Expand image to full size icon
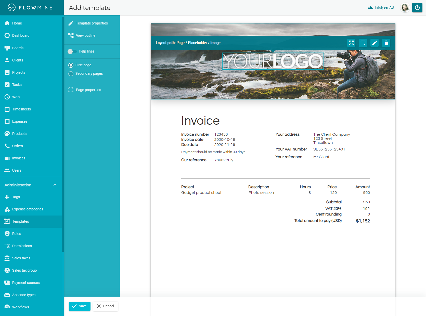Image resolution: width=426 pixels, height=316 pixels. (351, 43)
